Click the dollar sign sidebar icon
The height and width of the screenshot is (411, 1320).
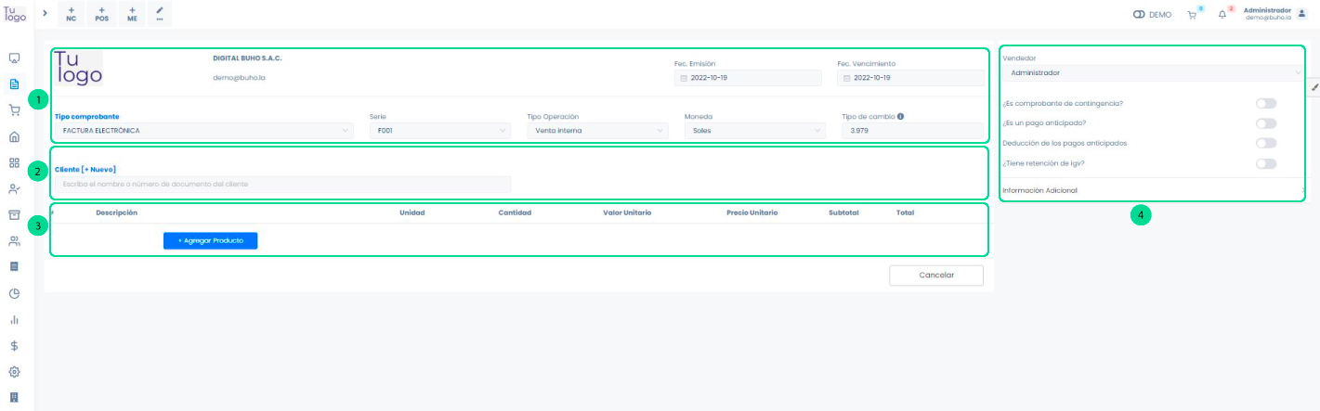click(x=14, y=346)
